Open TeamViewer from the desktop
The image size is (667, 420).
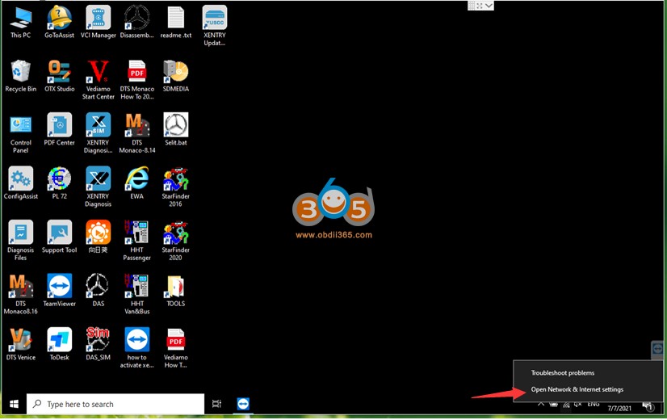[x=59, y=291]
